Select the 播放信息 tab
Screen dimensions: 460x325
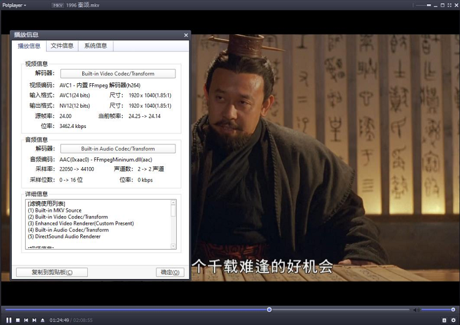(x=29, y=46)
